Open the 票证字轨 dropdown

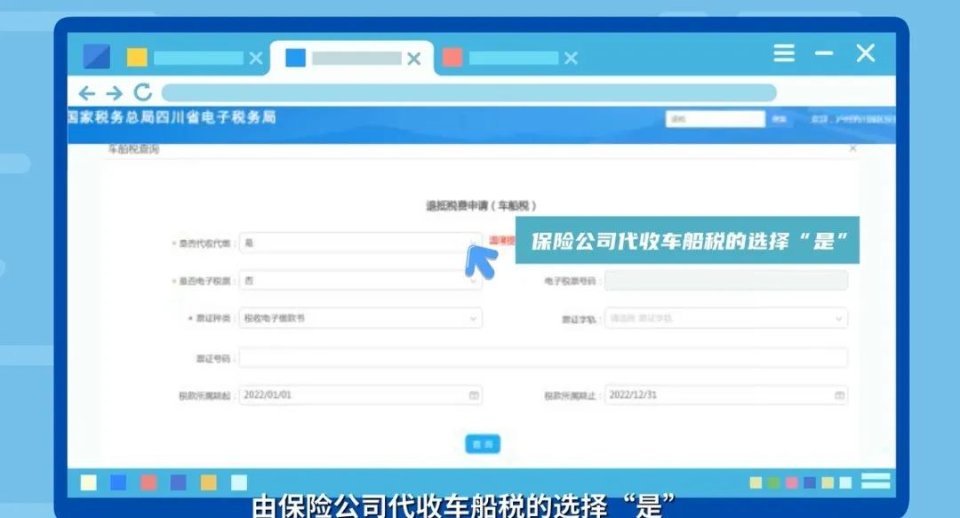click(726, 318)
